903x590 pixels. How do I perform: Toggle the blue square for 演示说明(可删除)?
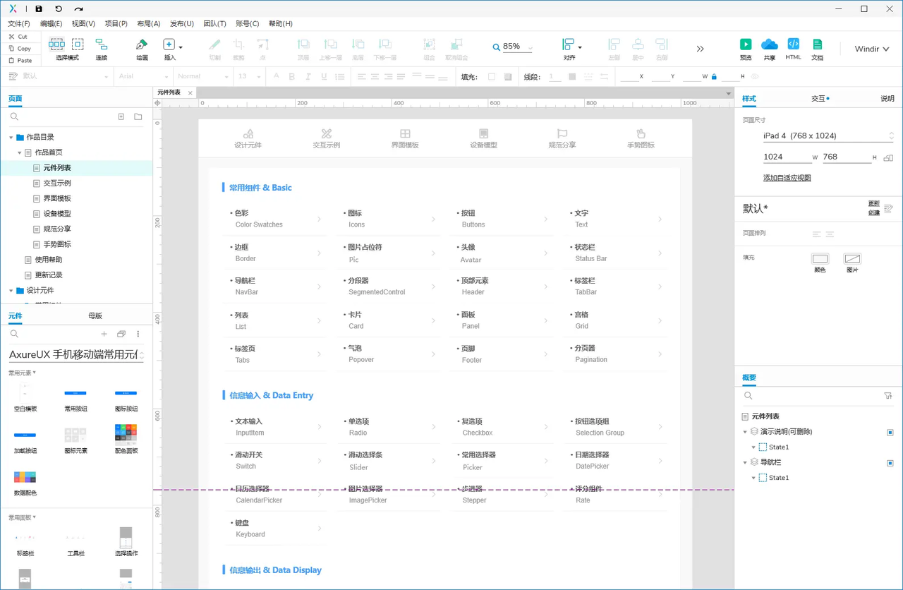coord(890,432)
